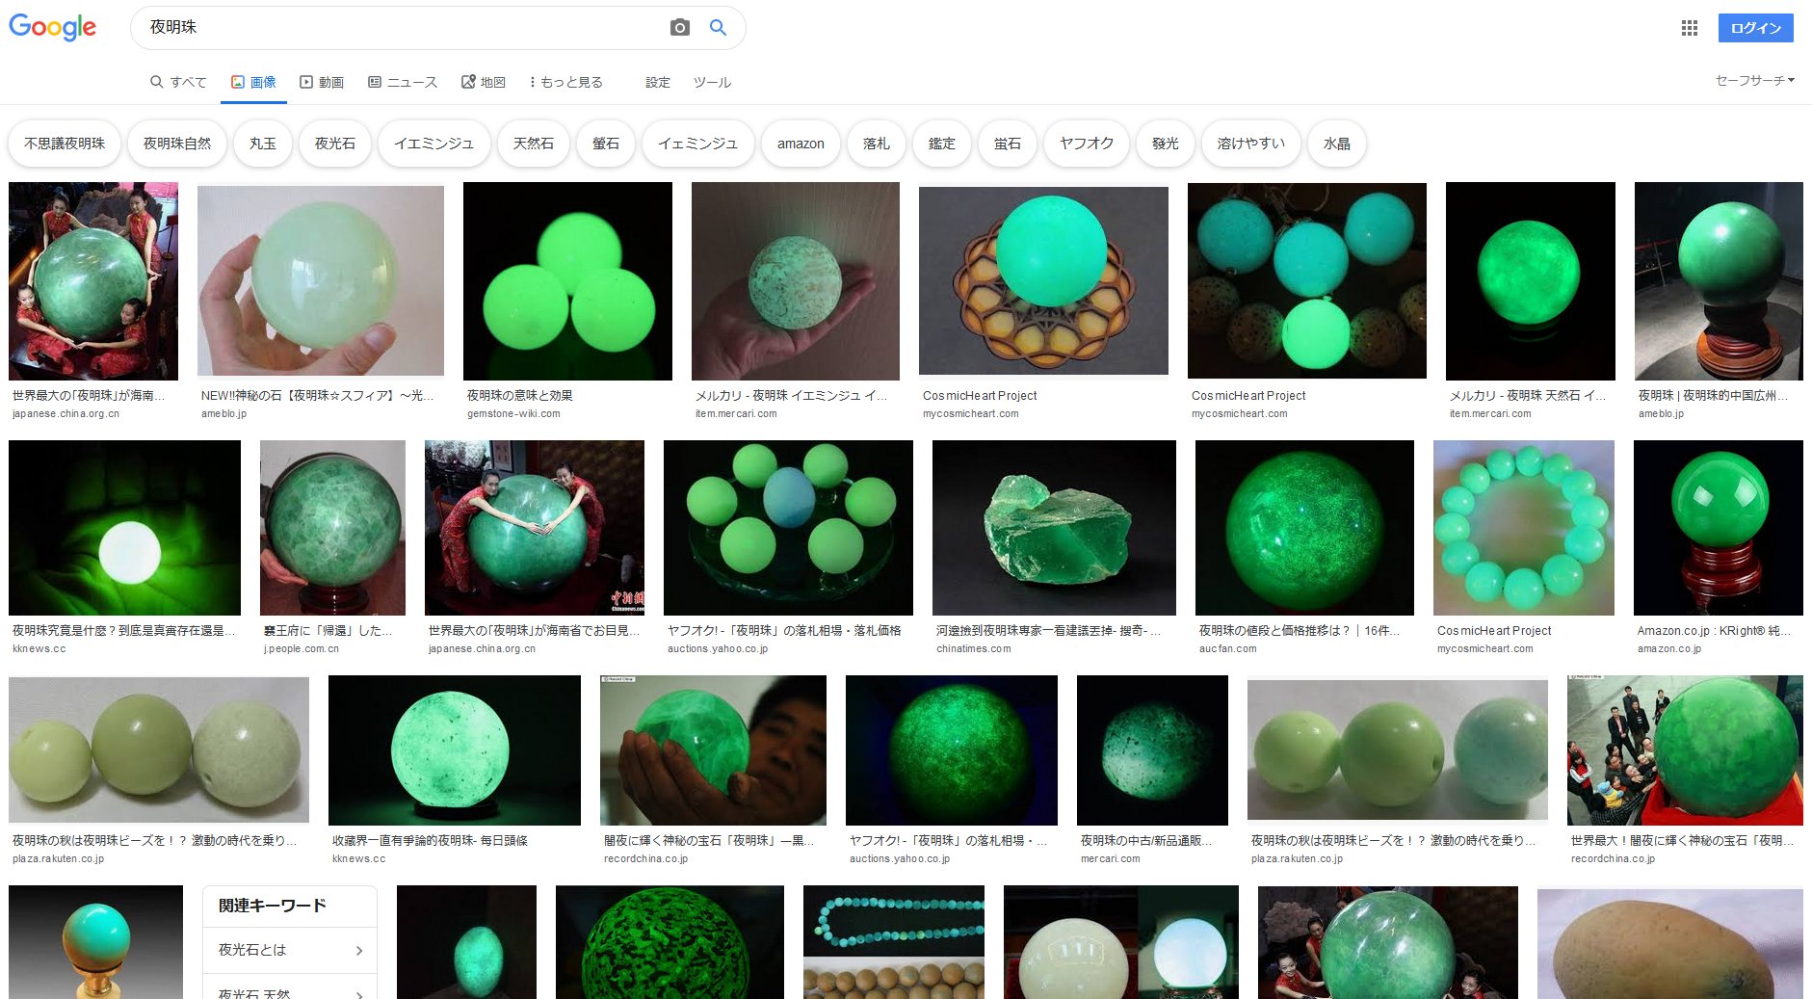Click the aucfan.com source text
The height and width of the screenshot is (999, 1812).
[1228, 648]
